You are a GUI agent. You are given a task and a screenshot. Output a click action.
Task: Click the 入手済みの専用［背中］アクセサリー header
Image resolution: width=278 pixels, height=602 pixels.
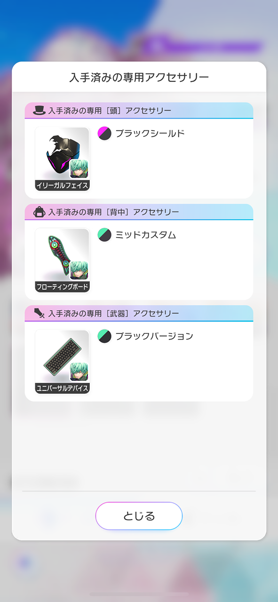coord(139,212)
